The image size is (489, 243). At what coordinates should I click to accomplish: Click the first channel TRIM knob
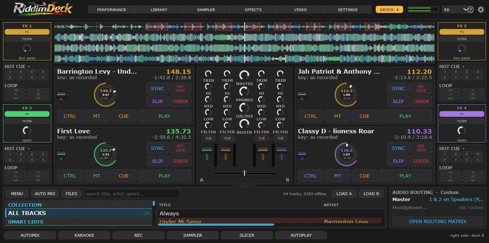pyautogui.click(x=208, y=74)
